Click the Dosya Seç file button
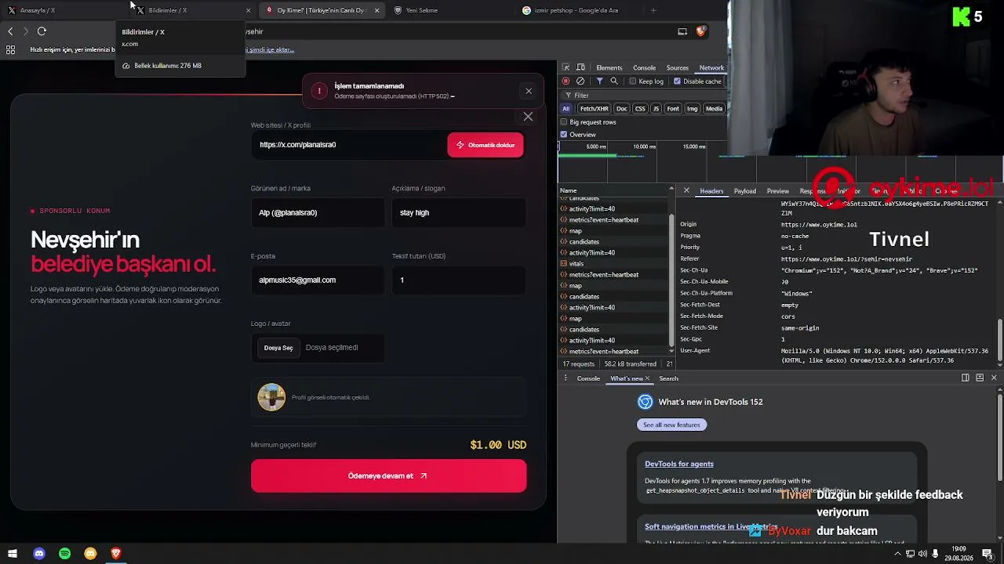This screenshot has width=1004, height=564. (278, 348)
